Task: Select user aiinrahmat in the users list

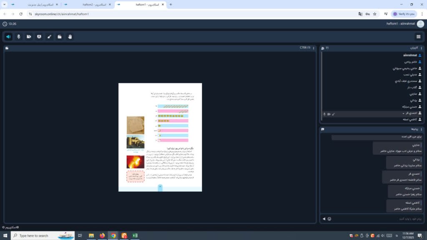Action: 410,55
